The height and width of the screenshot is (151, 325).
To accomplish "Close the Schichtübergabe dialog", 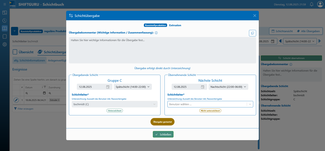I will click(x=255, y=16).
